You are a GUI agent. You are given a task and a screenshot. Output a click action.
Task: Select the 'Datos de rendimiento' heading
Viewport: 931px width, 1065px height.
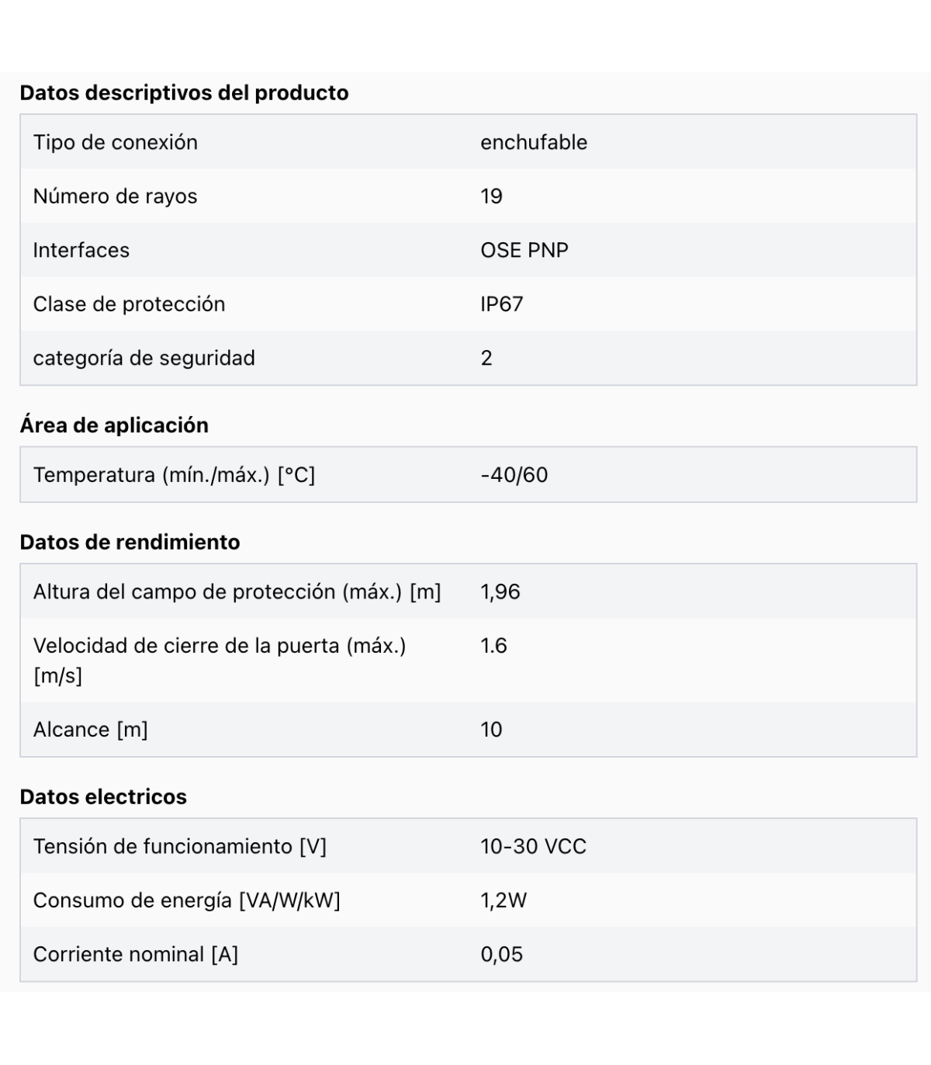click(130, 542)
